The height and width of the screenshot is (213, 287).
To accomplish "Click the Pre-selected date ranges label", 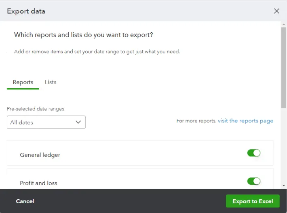I will [36, 109].
